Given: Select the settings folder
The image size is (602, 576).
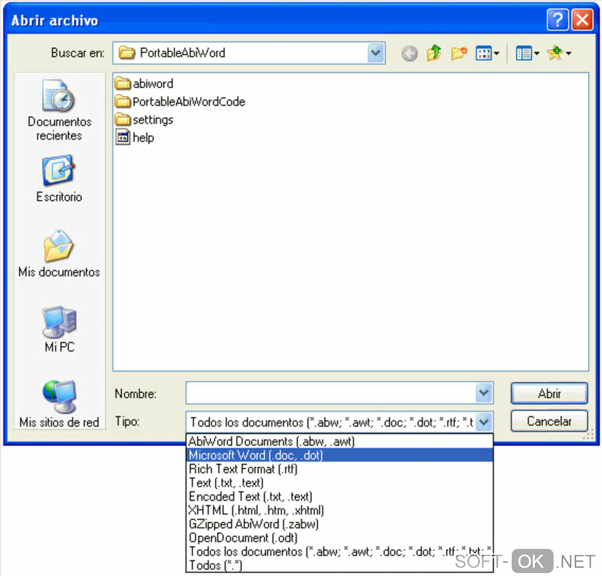Looking at the screenshot, I should 145,120.
